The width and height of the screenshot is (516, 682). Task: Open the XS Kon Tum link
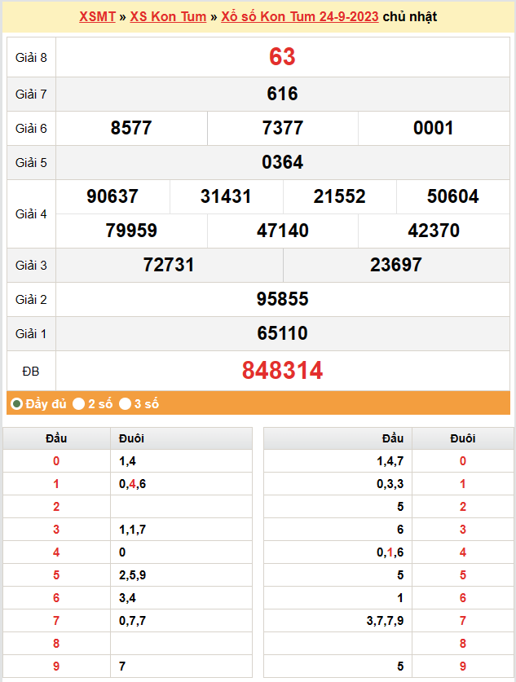168,16
